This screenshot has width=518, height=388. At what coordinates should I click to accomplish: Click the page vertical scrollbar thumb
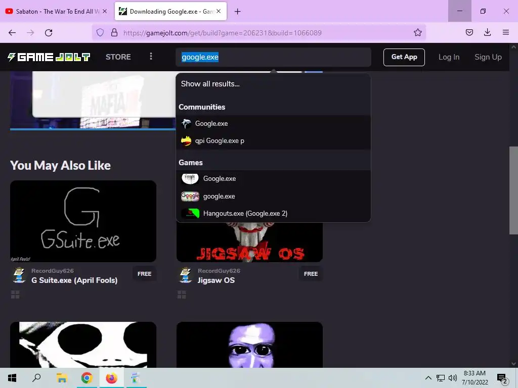tap(513, 190)
